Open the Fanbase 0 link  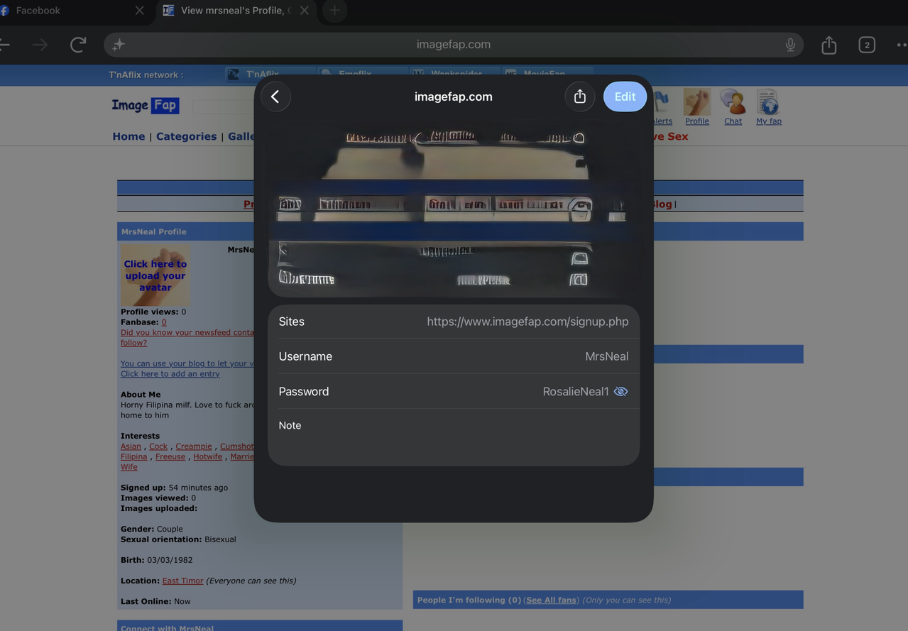click(164, 322)
